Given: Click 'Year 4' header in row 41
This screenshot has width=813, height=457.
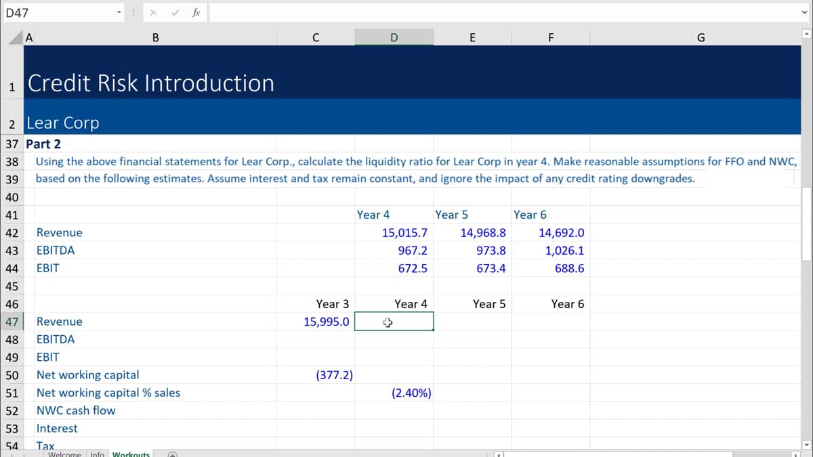Looking at the screenshot, I should coord(373,215).
